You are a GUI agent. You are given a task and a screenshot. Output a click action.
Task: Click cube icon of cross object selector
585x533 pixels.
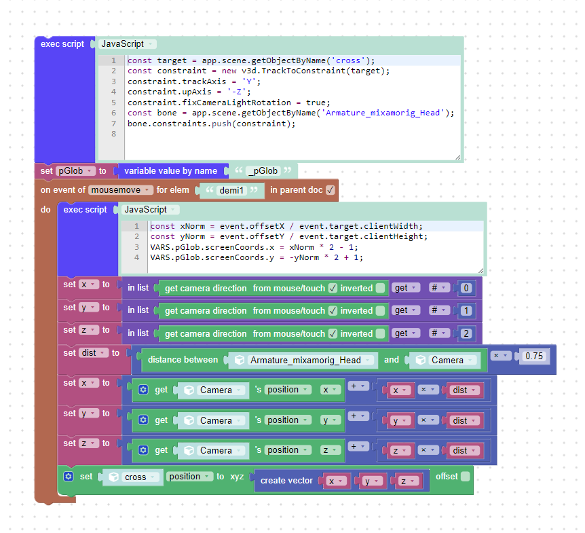tap(114, 477)
